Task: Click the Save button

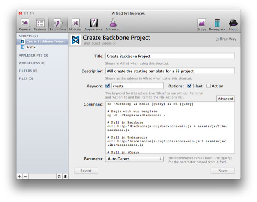Action: [x=223, y=171]
